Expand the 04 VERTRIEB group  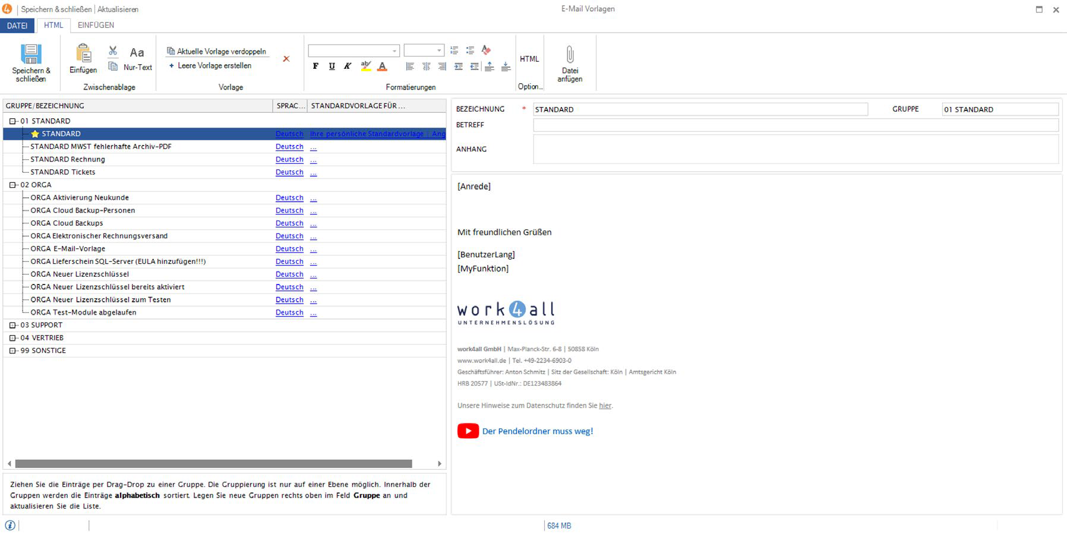click(12, 338)
